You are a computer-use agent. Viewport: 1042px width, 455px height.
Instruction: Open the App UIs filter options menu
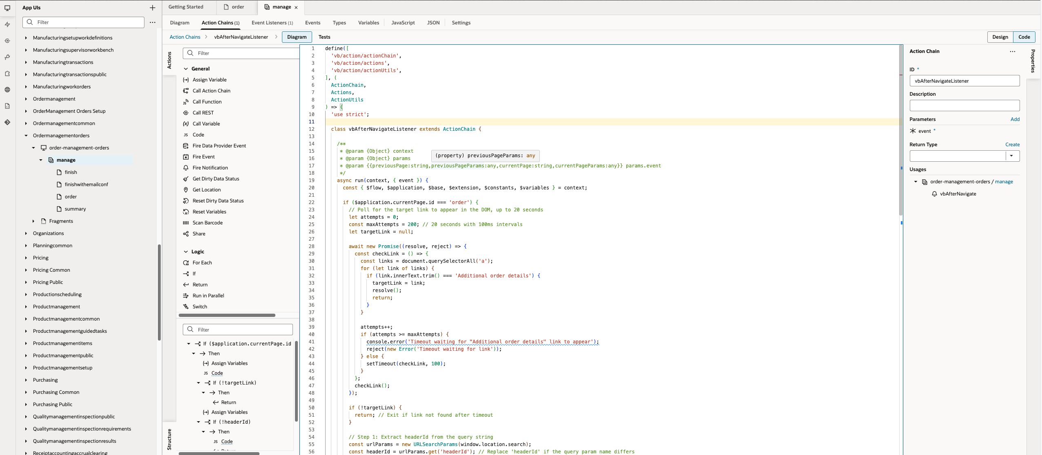click(153, 22)
